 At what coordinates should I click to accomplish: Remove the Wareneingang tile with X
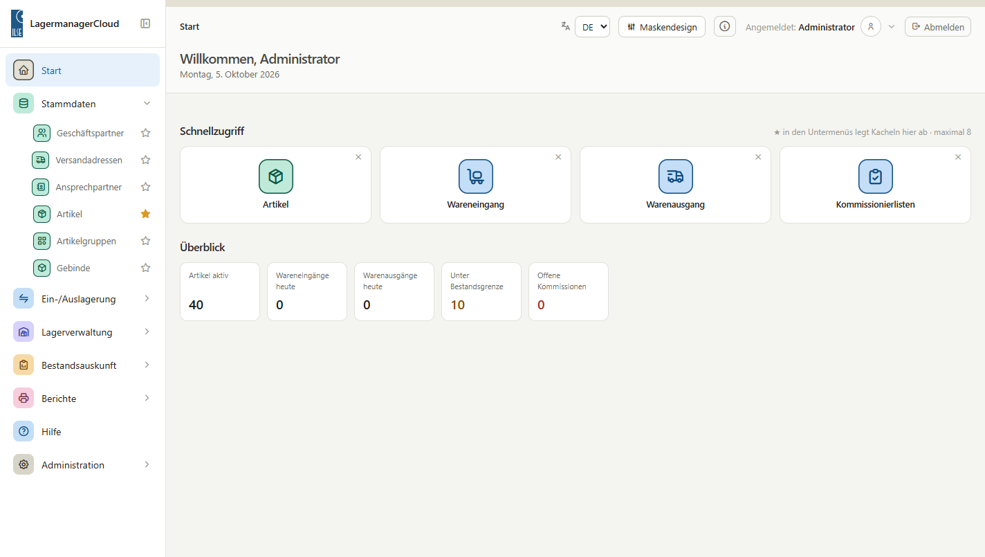558,157
